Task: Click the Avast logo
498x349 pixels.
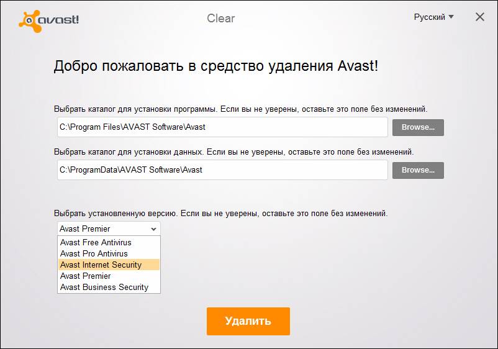Action: point(48,20)
